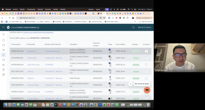Open a new Chrome tab with plus

pos(143,13)
